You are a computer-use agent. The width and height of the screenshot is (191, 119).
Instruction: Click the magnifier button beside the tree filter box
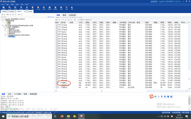click(x=49, y=17)
